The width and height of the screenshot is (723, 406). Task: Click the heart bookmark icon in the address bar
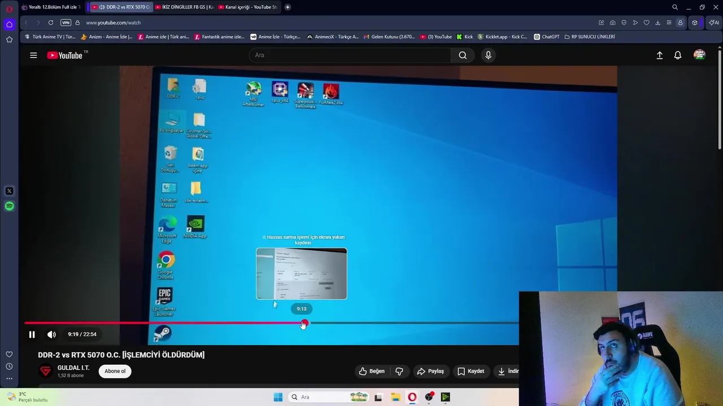647,23
